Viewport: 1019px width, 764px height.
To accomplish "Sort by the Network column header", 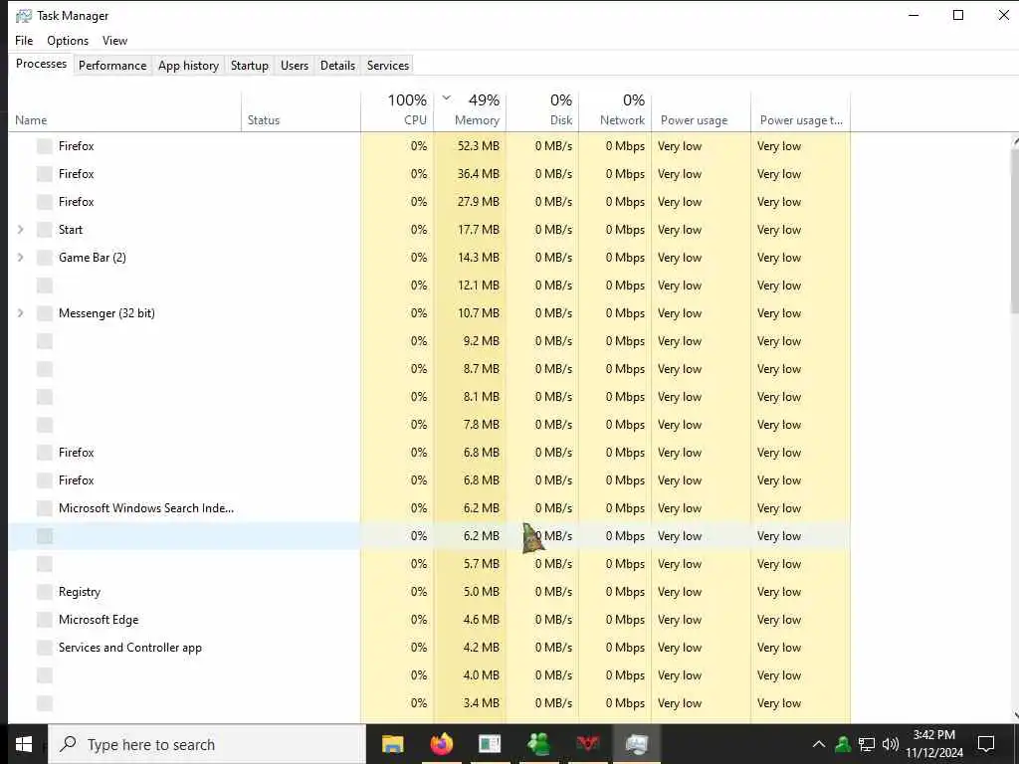I will coord(615,111).
